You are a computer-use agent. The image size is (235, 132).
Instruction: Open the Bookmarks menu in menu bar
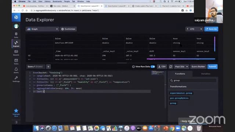pos(57,1)
